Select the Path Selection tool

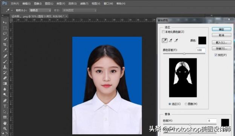point(5,112)
